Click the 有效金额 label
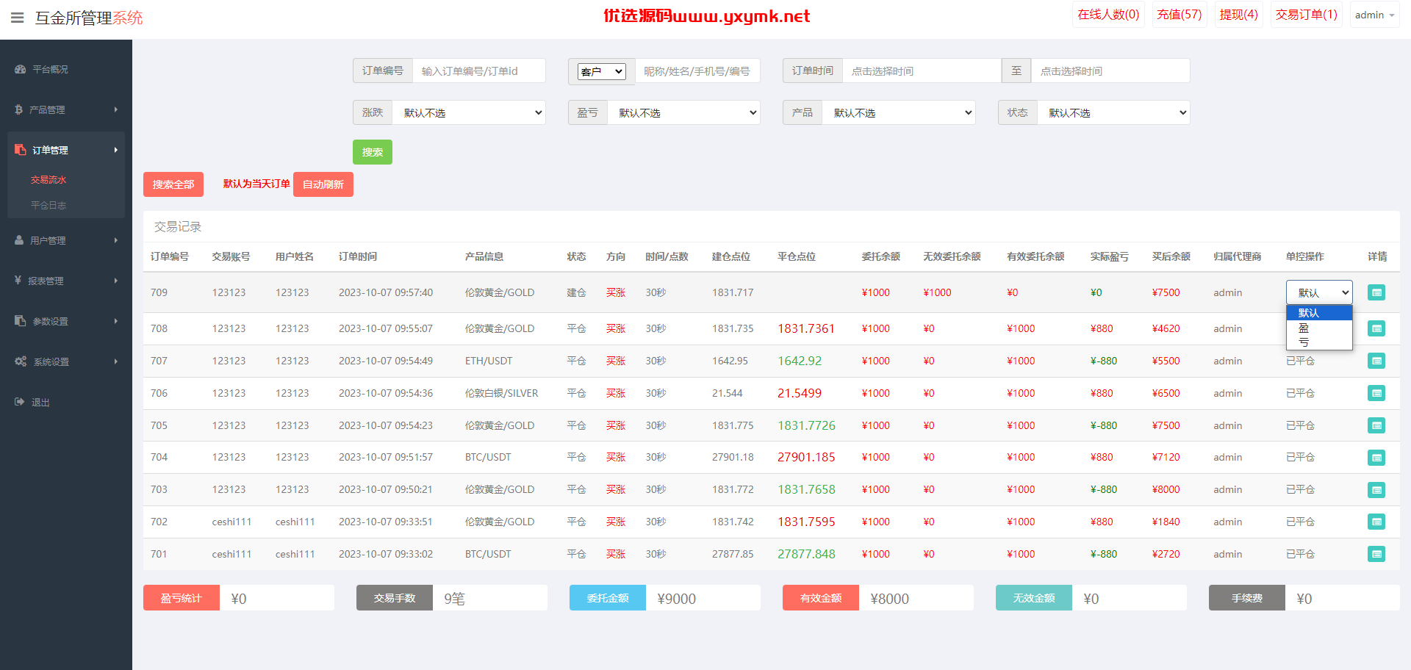 click(821, 598)
